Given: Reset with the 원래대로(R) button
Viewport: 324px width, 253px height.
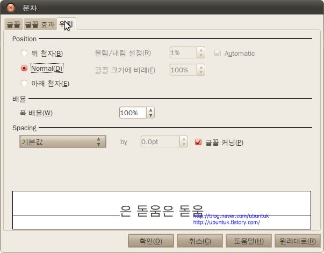Looking at the screenshot, I should [x=298, y=241].
